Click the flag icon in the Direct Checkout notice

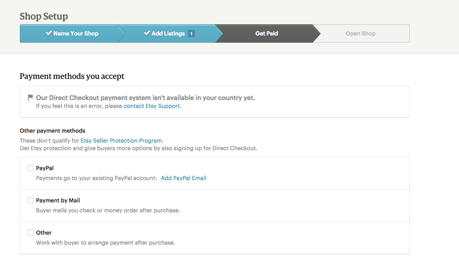(x=30, y=97)
